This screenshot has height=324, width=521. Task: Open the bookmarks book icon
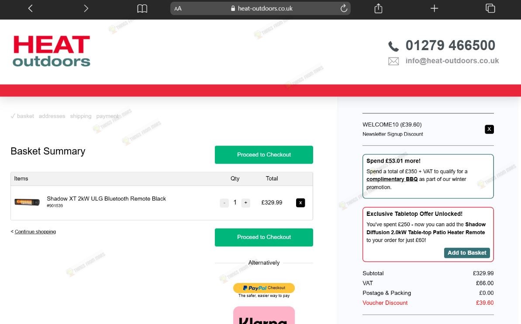pos(142,8)
